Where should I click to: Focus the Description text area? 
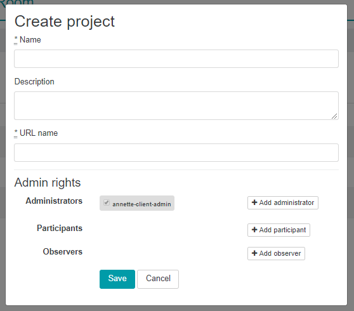[x=176, y=106]
